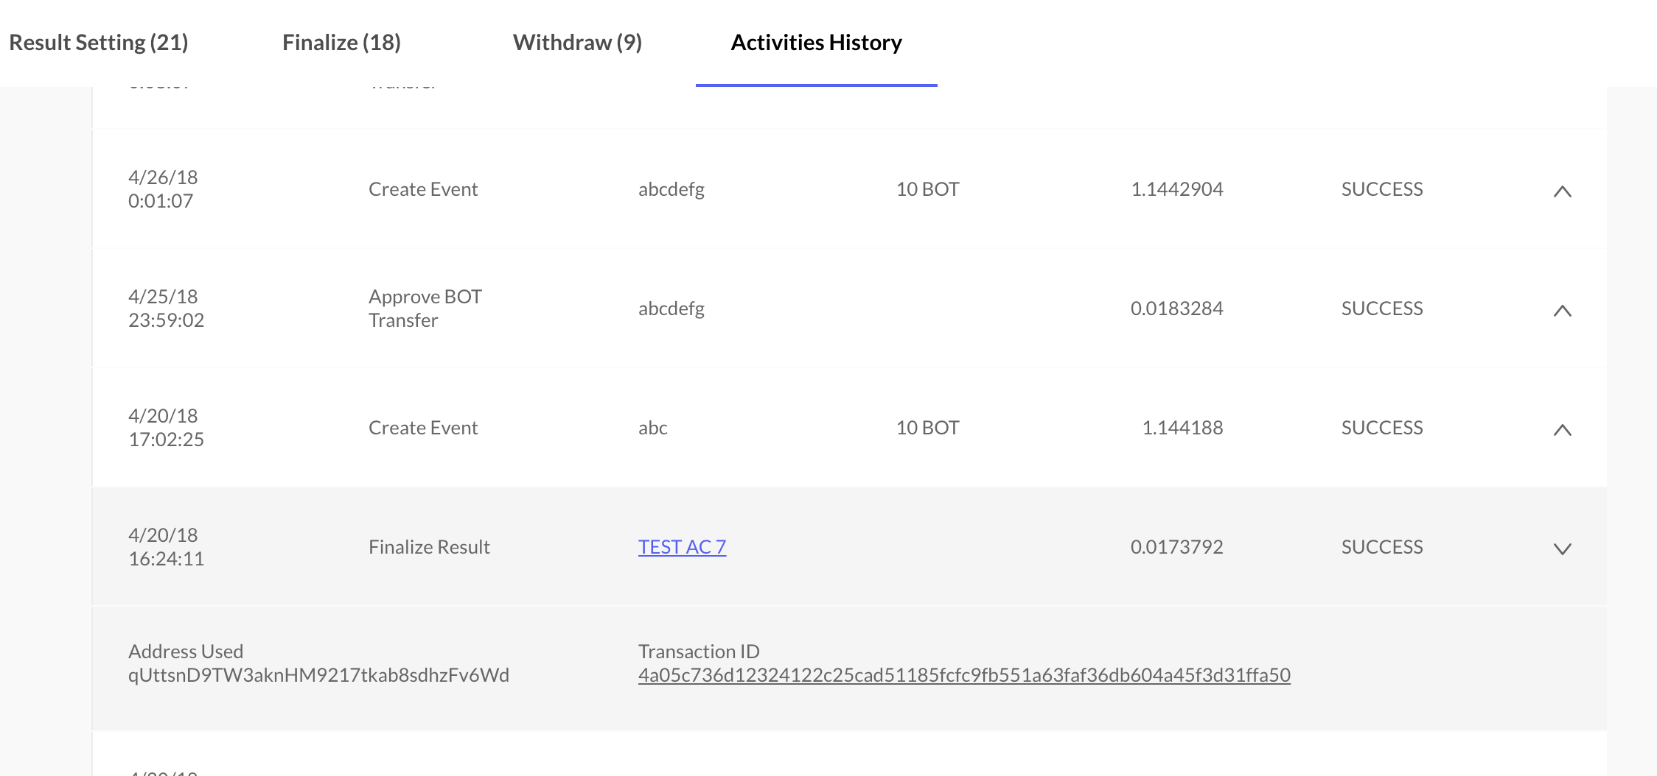Collapse the 4/20/18 Create Event row details

coord(1562,430)
